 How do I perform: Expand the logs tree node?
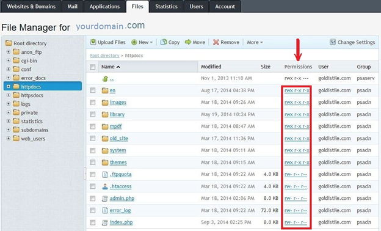coord(9,104)
